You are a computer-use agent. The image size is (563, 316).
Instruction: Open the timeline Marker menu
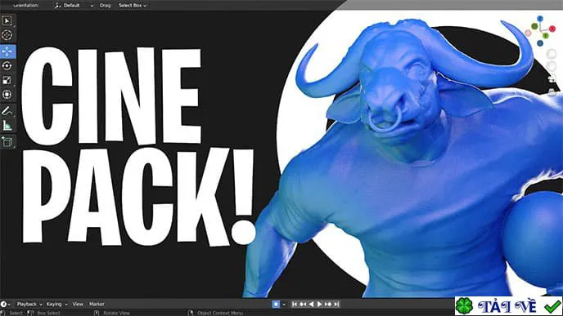97,305
